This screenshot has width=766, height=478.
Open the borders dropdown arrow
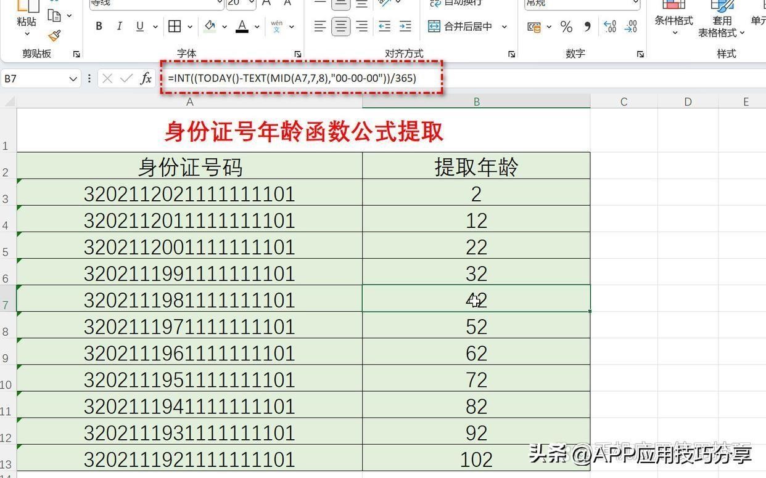[x=190, y=26]
